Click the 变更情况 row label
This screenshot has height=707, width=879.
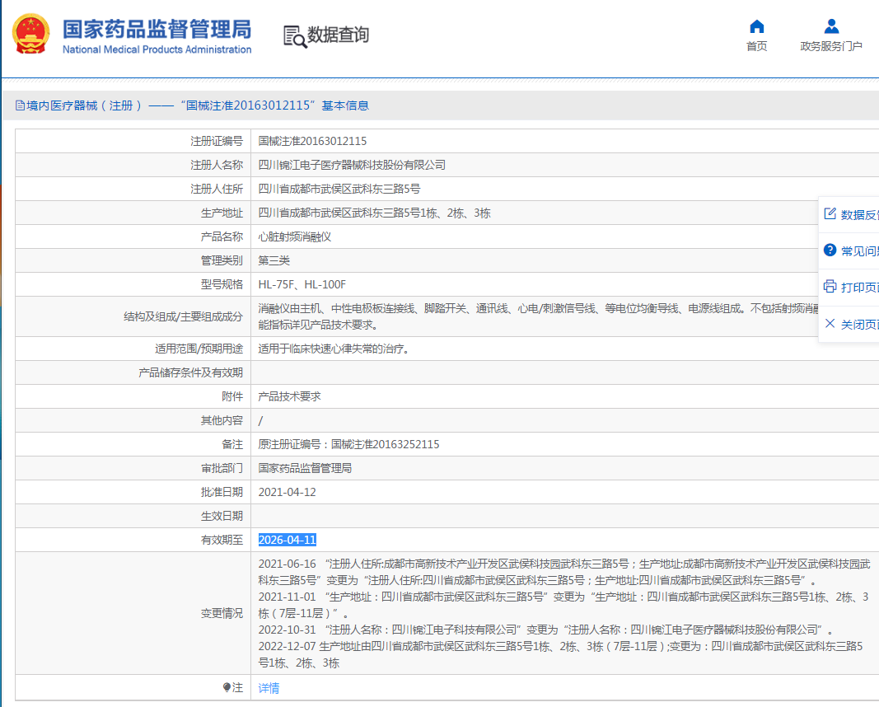pos(222,613)
